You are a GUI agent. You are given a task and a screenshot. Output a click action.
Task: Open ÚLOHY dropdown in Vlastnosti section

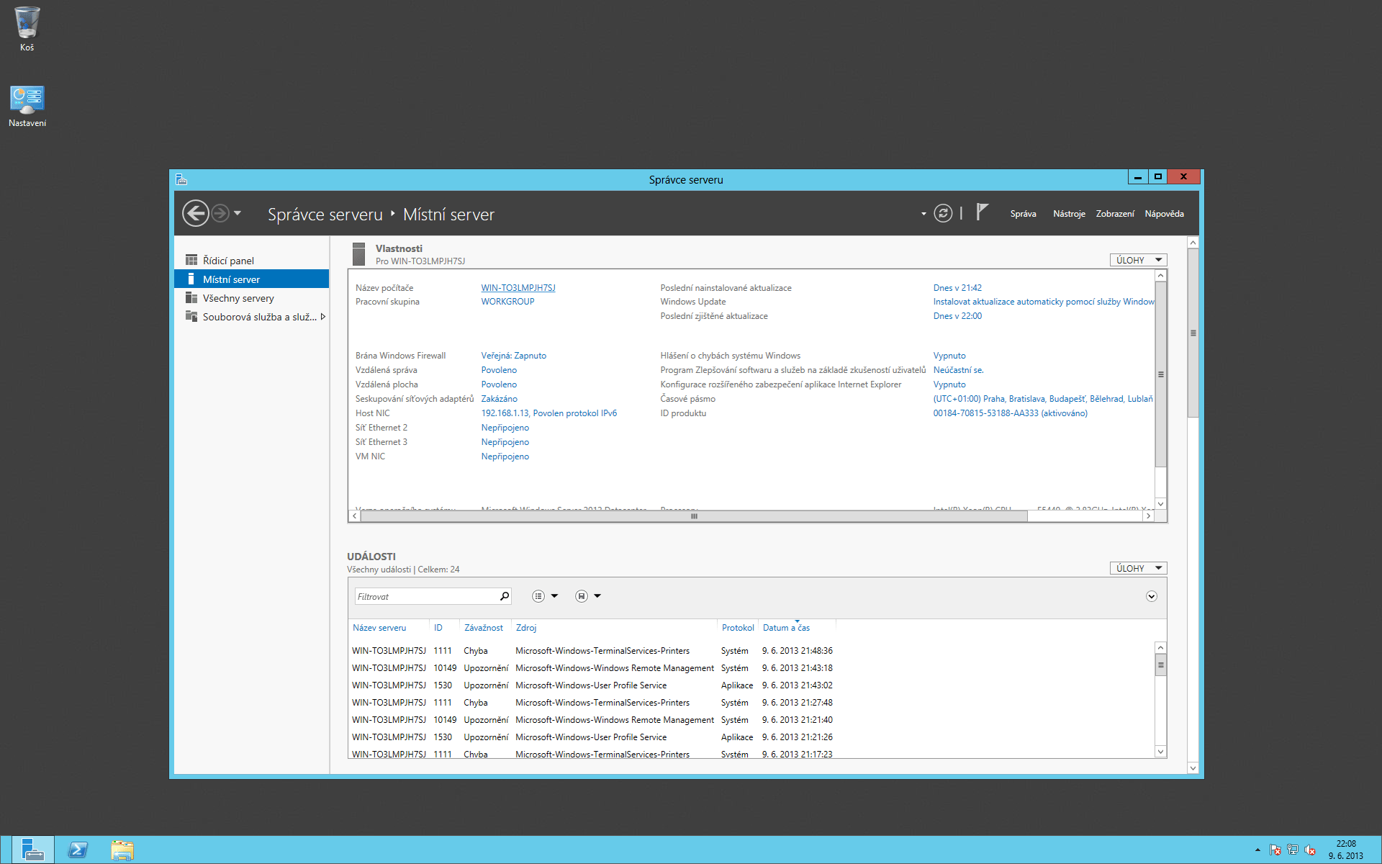point(1138,261)
